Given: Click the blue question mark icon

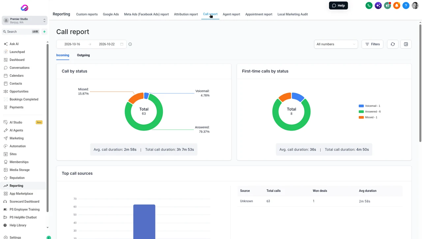Looking at the screenshot, I should point(406,6).
